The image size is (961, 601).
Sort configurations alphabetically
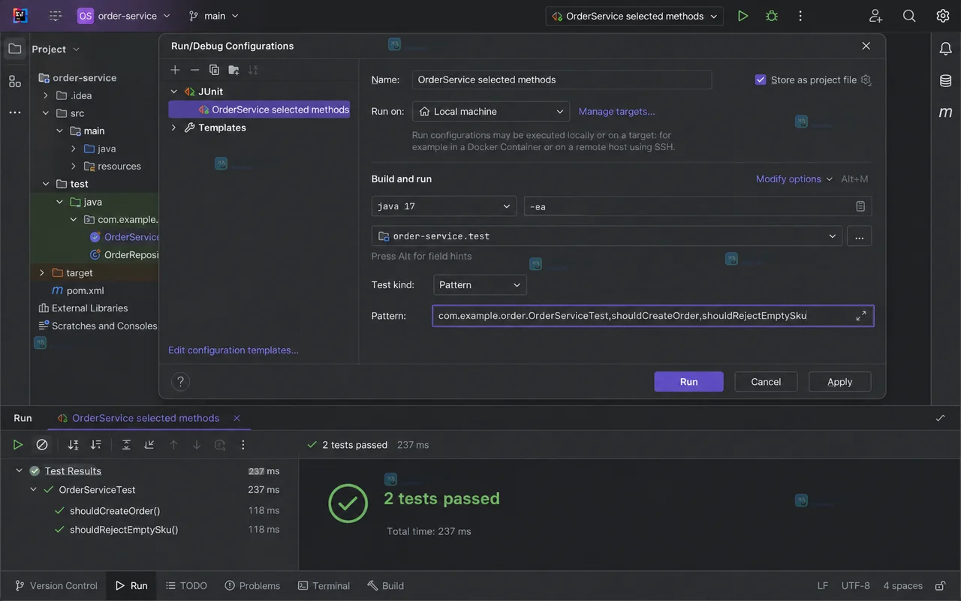point(253,70)
